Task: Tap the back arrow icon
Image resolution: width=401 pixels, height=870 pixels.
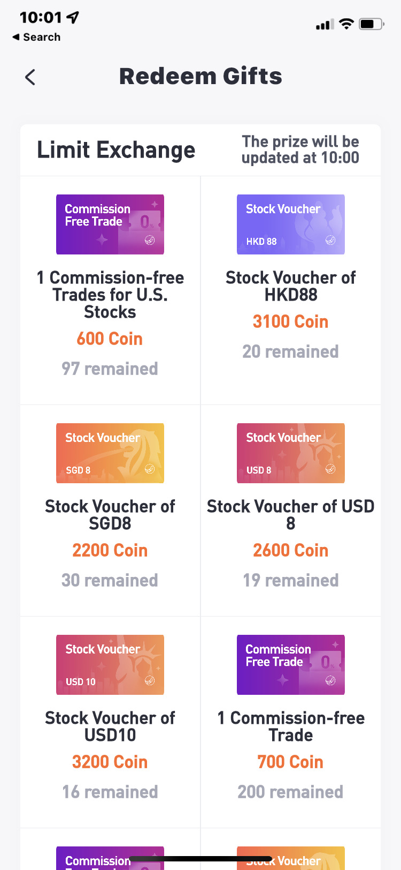Action: 30,77
